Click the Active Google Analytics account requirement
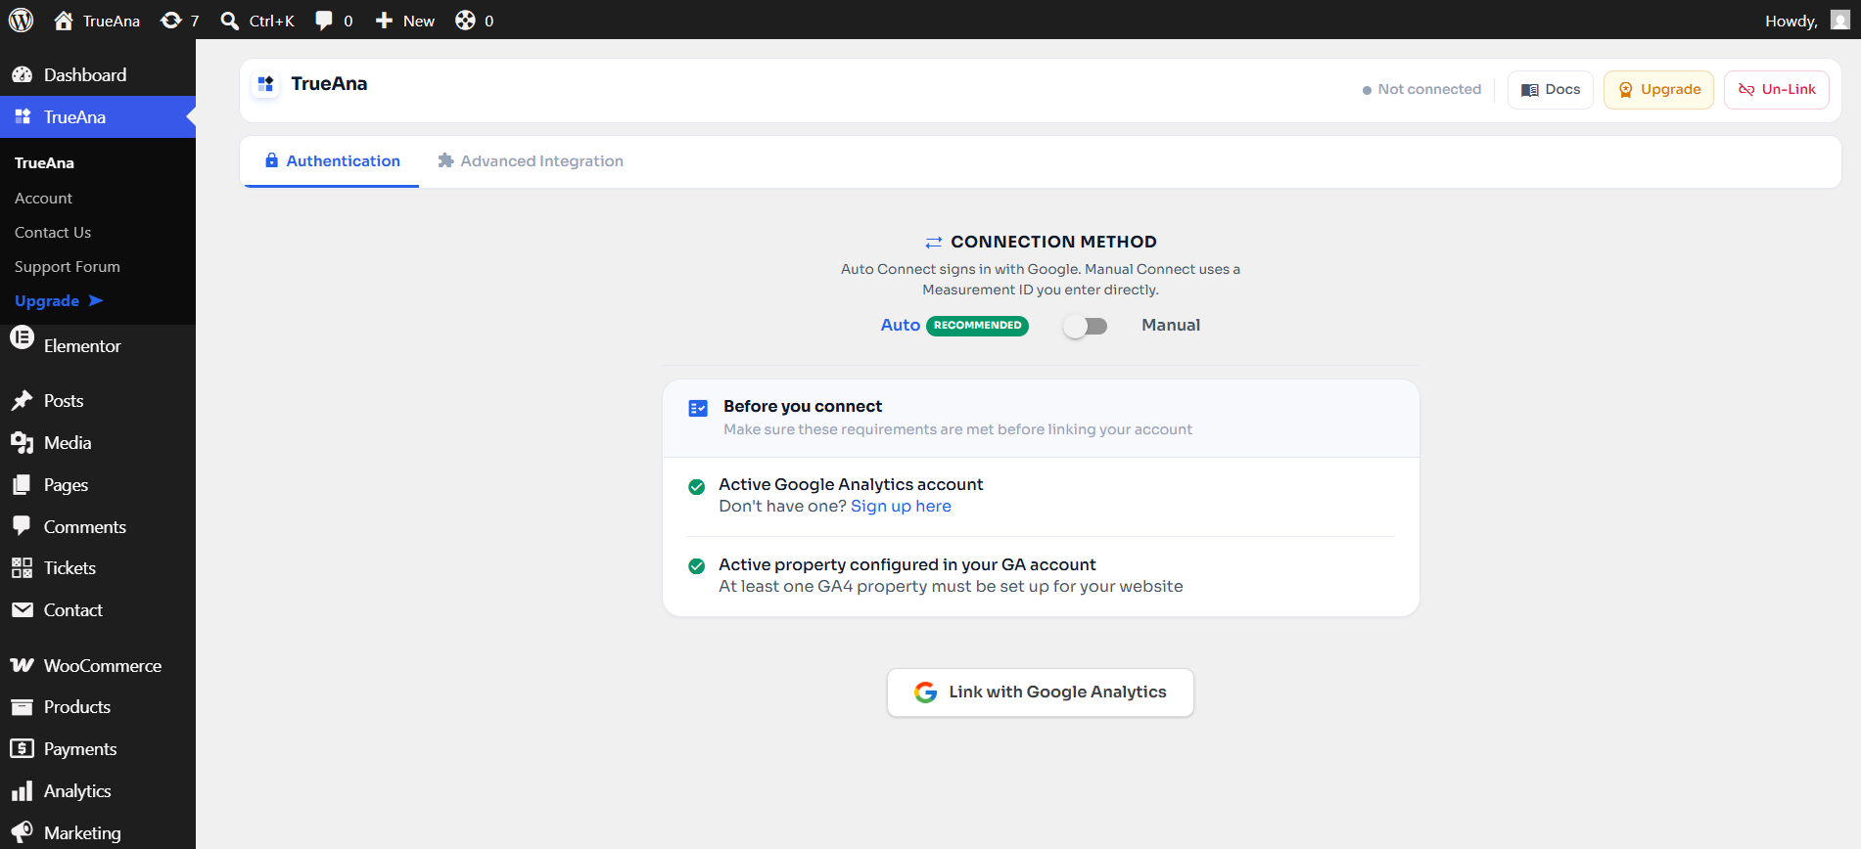This screenshot has width=1861, height=849. pyautogui.click(x=851, y=485)
